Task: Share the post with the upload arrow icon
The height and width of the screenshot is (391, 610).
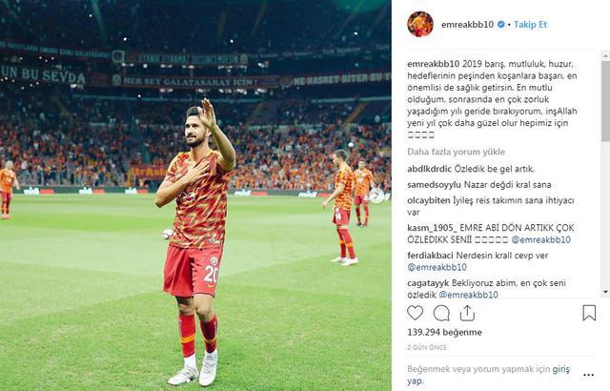Action: click(x=467, y=313)
